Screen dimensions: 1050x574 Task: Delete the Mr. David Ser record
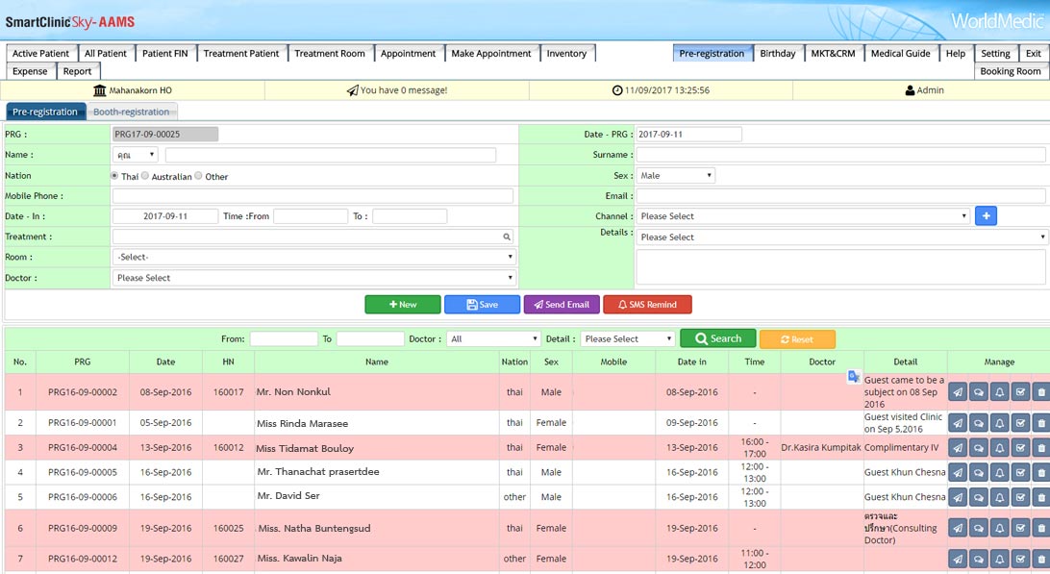1041,497
